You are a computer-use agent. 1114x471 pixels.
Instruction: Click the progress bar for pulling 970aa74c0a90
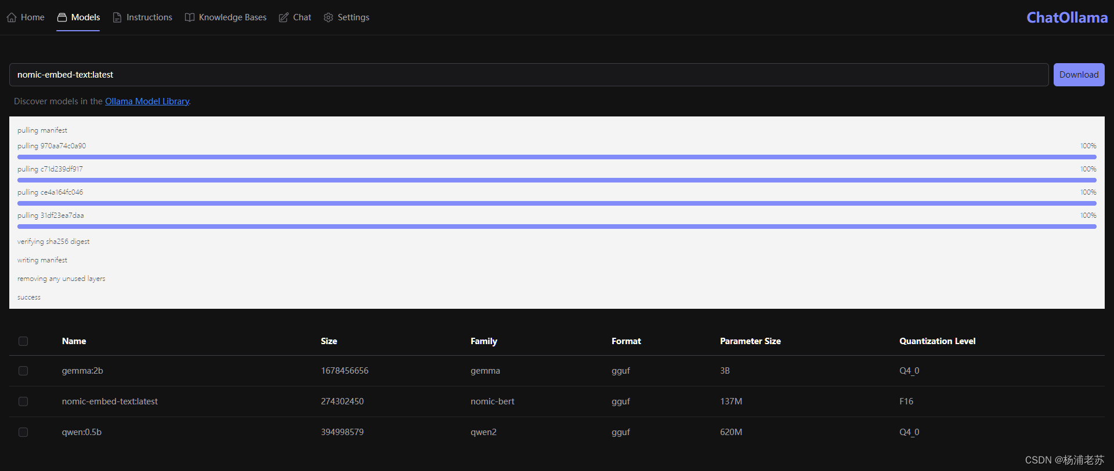point(557,157)
